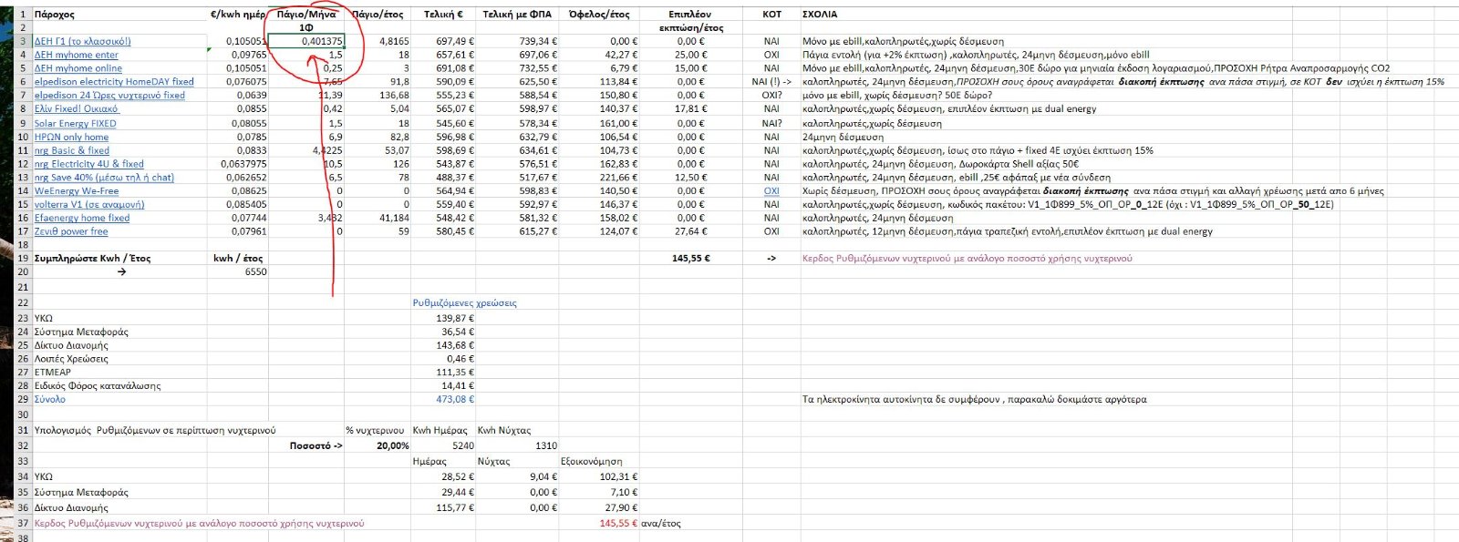Visit the ΗΡΩΝ only home link
This screenshot has width=1459, height=542.
[71, 138]
